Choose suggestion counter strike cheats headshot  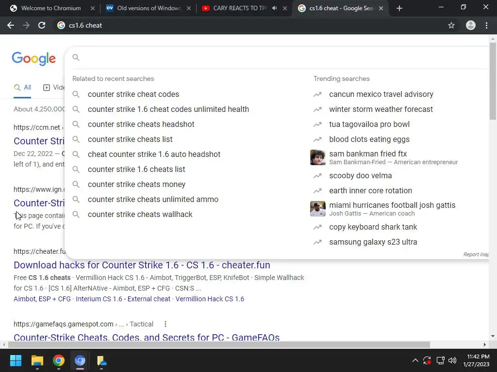[x=141, y=124]
